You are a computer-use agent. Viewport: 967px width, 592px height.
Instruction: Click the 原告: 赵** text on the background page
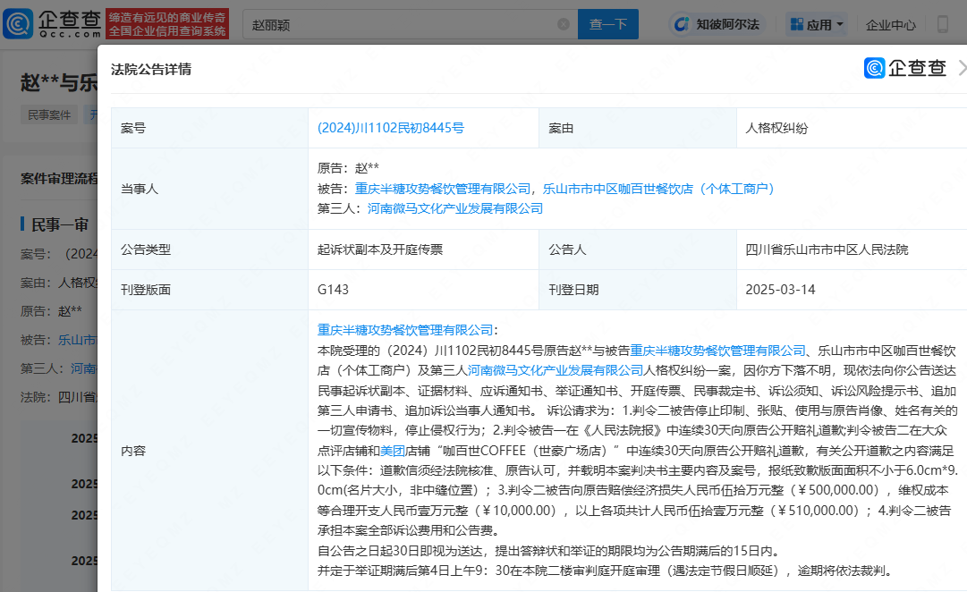(51, 311)
